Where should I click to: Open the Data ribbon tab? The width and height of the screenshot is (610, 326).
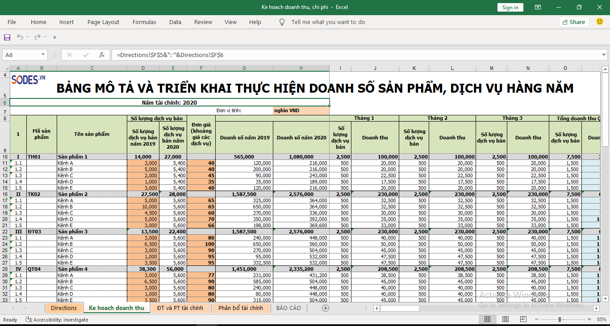(x=175, y=22)
